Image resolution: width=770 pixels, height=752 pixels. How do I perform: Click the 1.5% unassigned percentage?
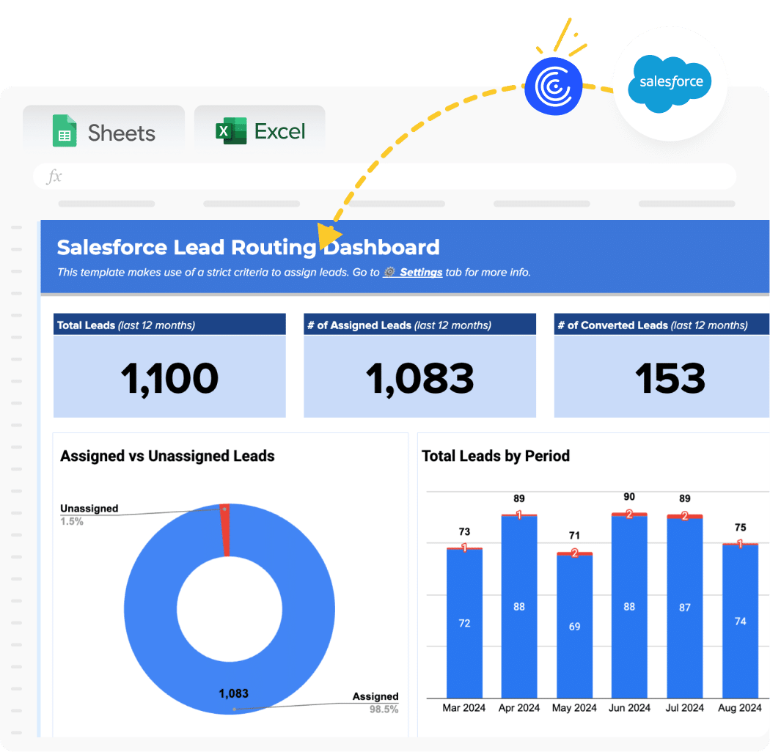pos(72,521)
